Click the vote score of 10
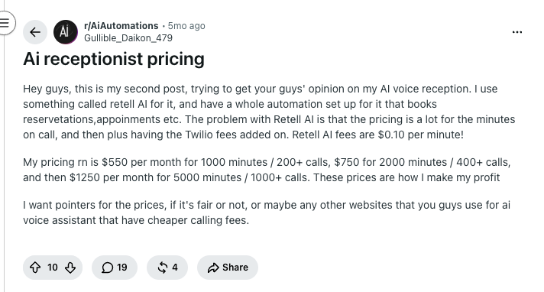 coord(53,268)
